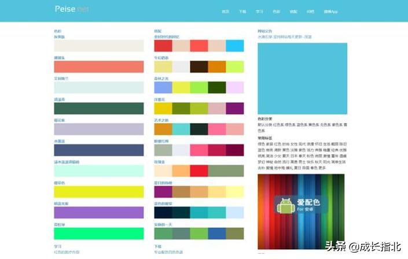This screenshot has height=259, width=408.
Task: Open the 学习 item in the header navigation
Action: coord(259,12)
